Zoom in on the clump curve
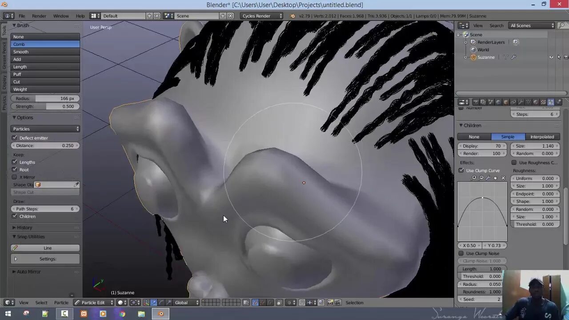 [474, 178]
